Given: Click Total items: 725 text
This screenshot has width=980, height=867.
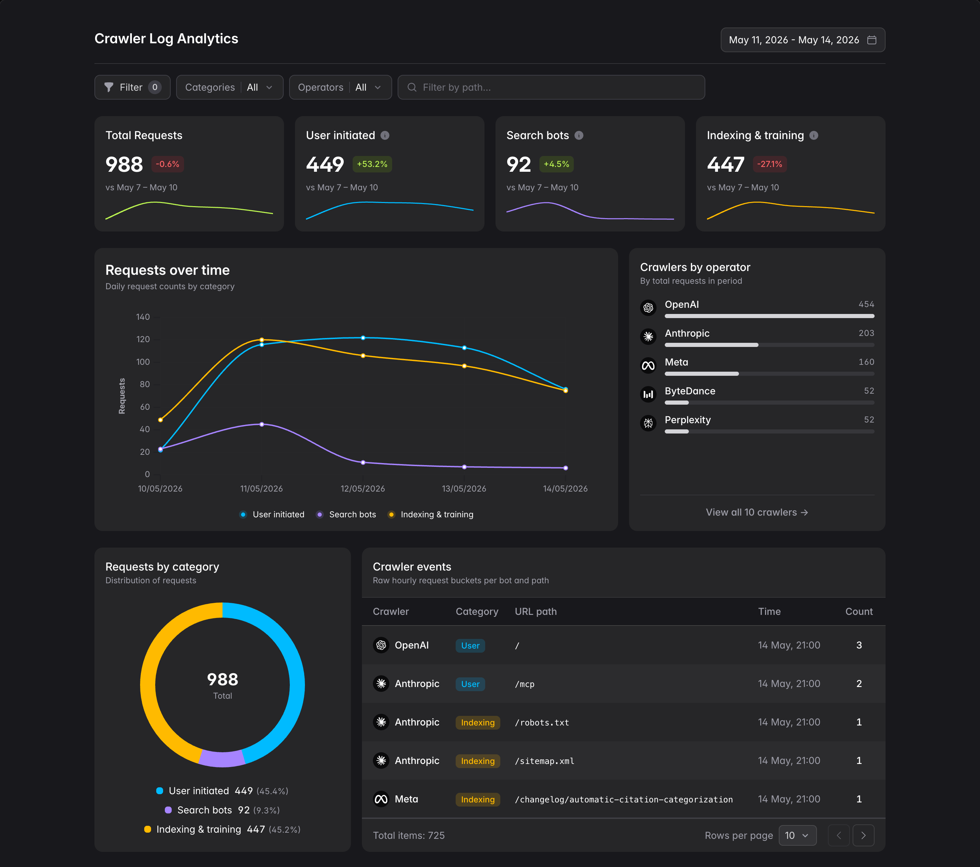Looking at the screenshot, I should 409,835.
